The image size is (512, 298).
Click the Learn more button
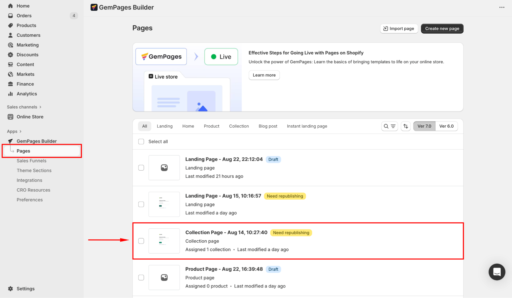point(264,75)
